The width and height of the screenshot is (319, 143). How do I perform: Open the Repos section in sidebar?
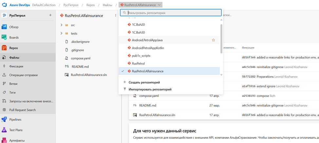point(28,48)
